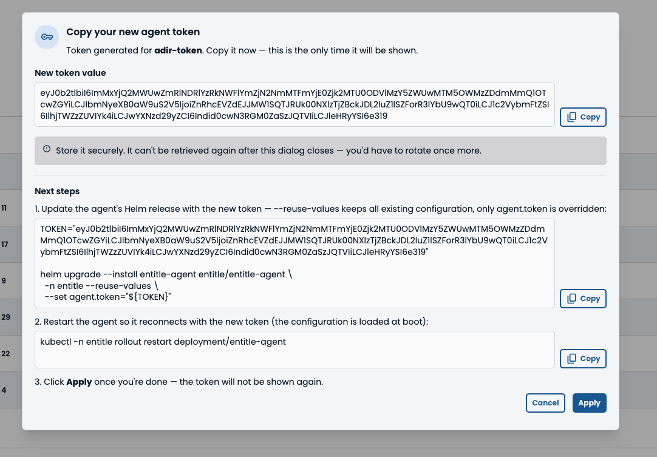657x457 pixels.
Task: Click the info icon in the warning banner
Action: [x=47, y=149]
